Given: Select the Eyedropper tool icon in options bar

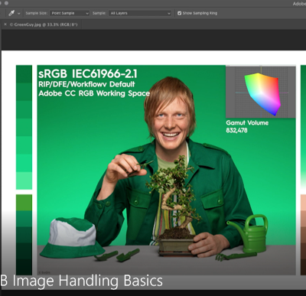Looking at the screenshot, I should [11, 13].
